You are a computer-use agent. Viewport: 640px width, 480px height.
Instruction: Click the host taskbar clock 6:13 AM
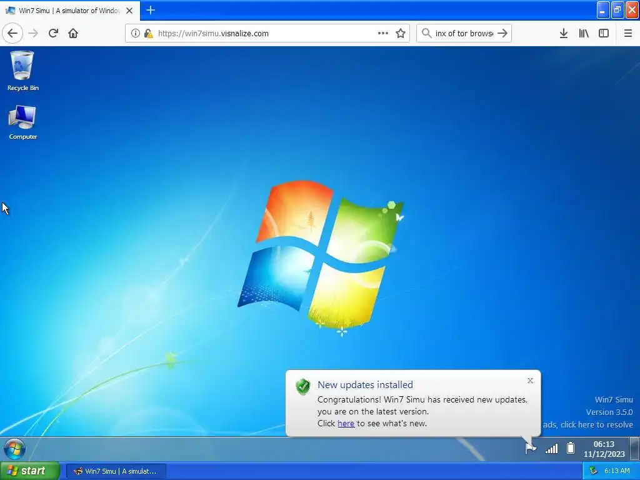617,471
